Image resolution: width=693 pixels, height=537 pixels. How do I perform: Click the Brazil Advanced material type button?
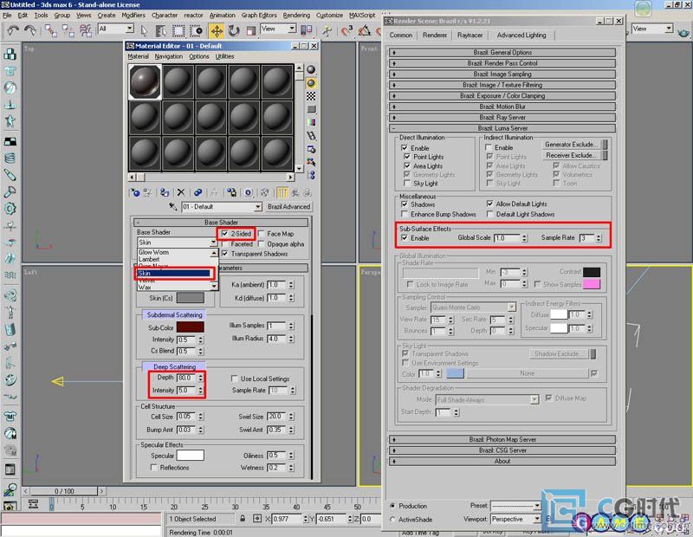[288, 206]
